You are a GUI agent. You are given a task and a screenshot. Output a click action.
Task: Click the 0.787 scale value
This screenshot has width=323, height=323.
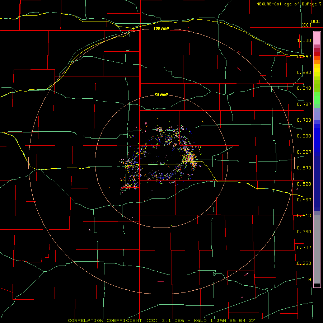[304, 104]
